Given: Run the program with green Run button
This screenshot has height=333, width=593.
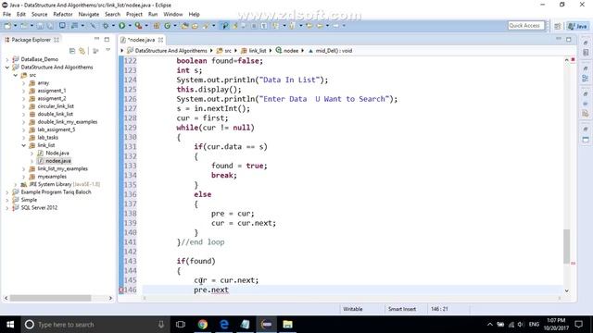Looking at the screenshot, I should tap(121, 26).
